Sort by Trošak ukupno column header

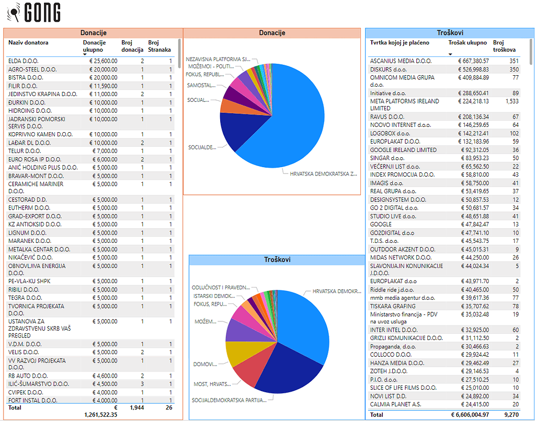[468, 43]
